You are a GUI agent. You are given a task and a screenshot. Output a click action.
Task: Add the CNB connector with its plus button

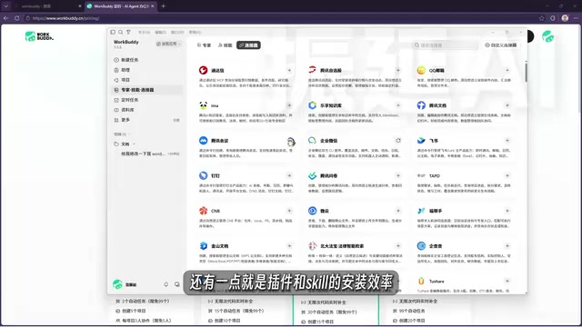(x=289, y=211)
